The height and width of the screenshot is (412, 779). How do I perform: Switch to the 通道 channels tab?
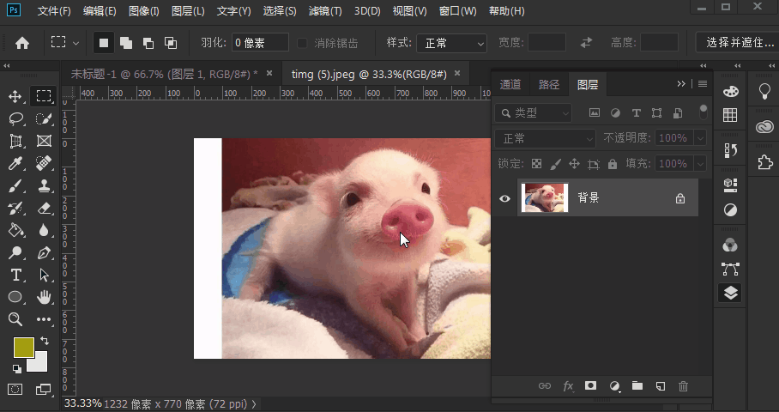tap(510, 84)
